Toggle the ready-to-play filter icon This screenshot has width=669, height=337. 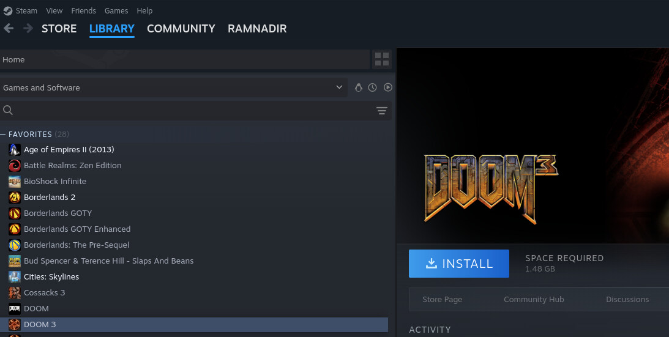387,87
